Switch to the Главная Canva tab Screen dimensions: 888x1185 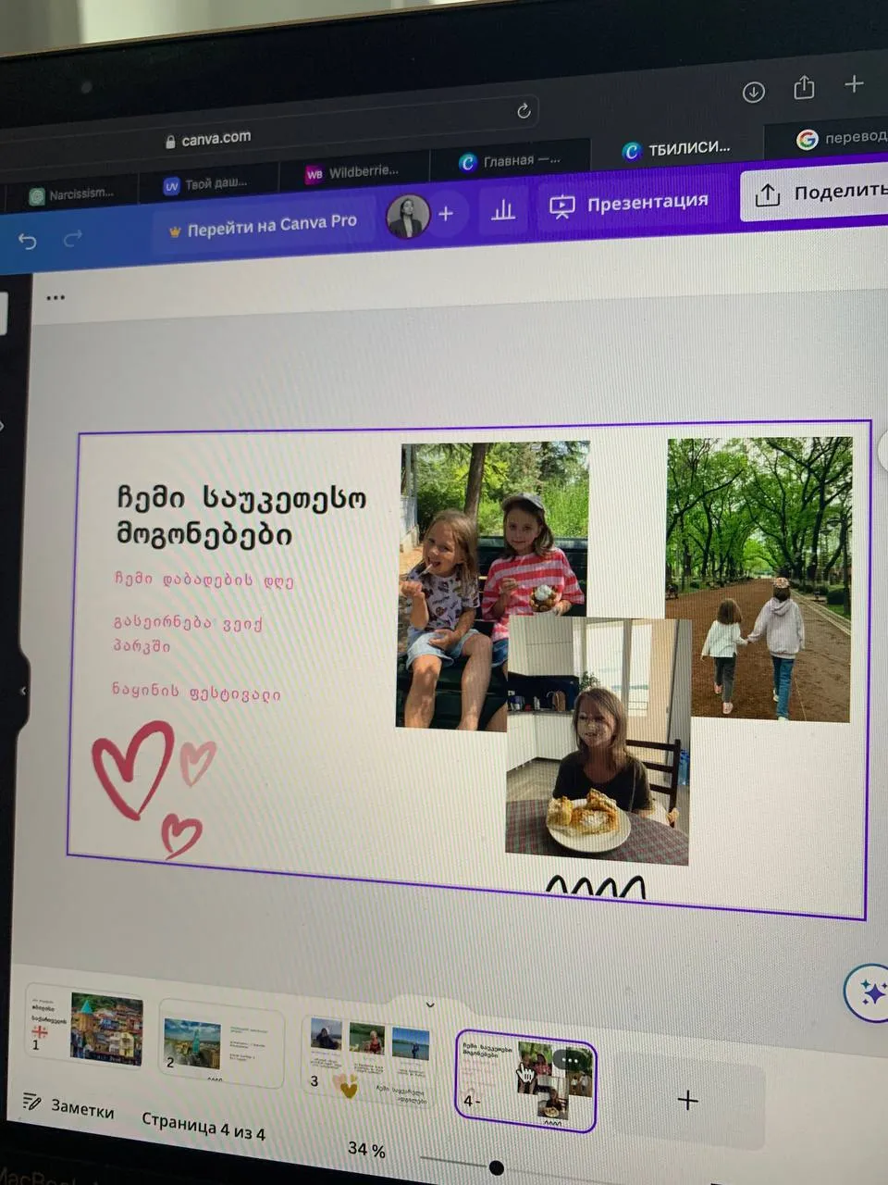click(510, 161)
